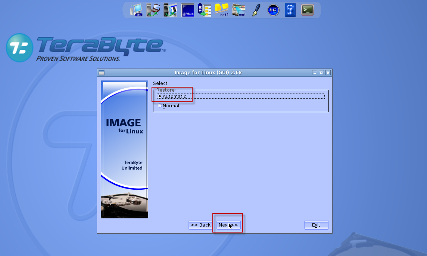Open the mnt mount drives icon

coord(239,10)
